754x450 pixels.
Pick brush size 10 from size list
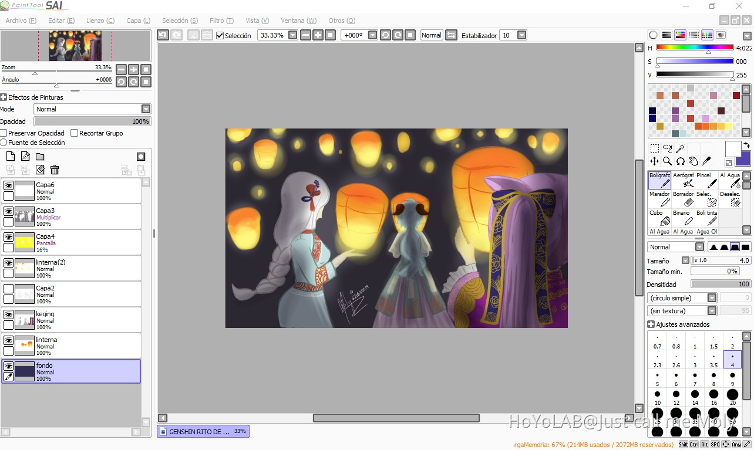click(657, 397)
